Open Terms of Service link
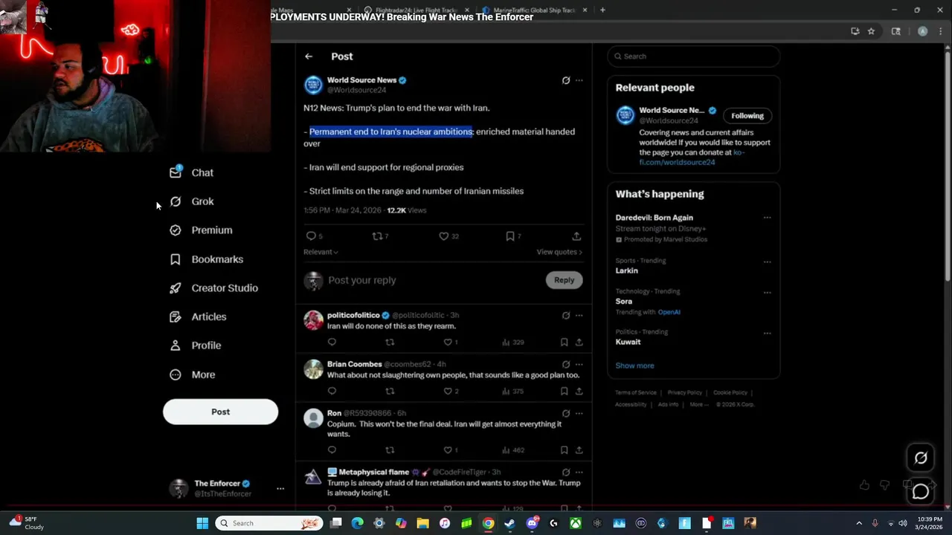 (636, 392)
